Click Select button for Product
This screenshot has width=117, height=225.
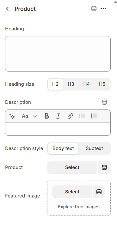pos(72,167)
